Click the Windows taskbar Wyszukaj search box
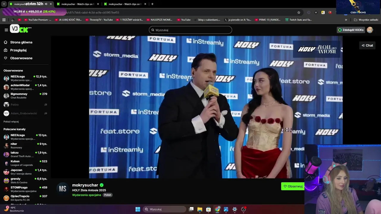 [164, 209]
